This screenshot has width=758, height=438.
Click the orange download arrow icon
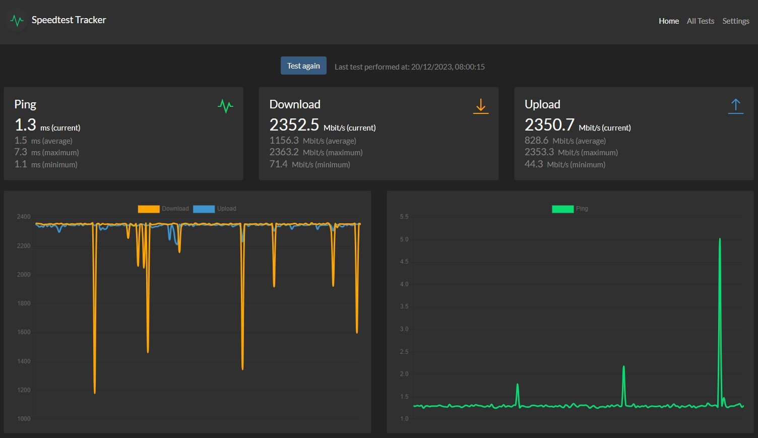pos(480,106)
